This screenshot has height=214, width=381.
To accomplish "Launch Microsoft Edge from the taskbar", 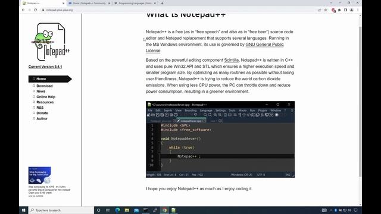I will pos(117,210).
